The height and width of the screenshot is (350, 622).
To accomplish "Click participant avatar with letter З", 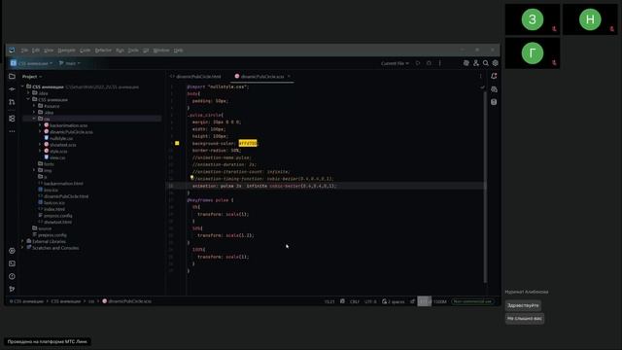I will pyautogui.click(x=533, y=19).
